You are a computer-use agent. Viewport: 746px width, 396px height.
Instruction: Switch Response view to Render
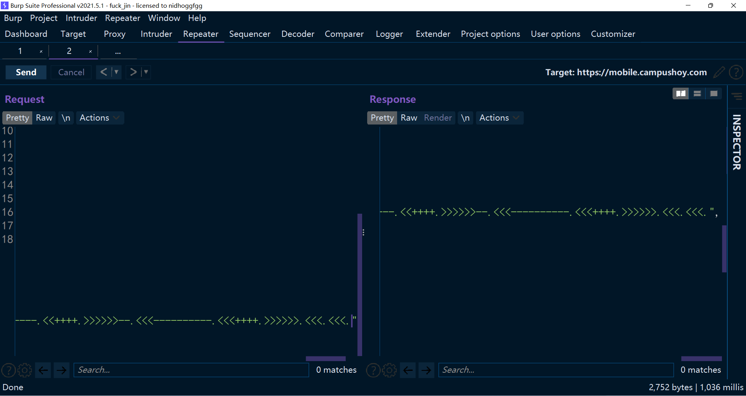tap(438, 118)
